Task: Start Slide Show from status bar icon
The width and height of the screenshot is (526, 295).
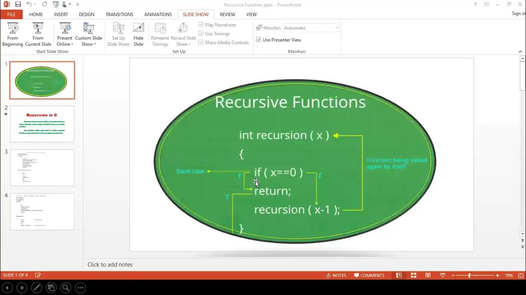Action: tap(443, 275)
